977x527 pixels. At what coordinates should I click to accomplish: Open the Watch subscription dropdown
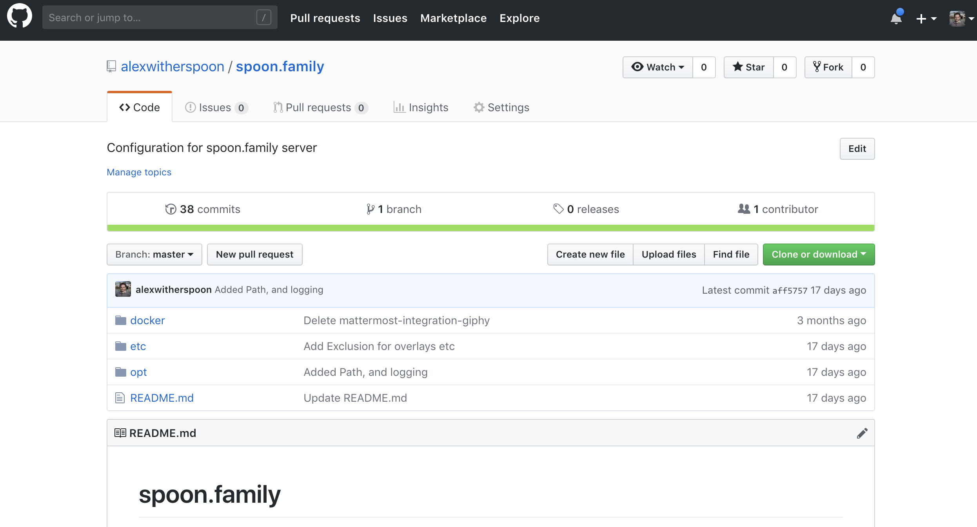(x=658, y=67)
